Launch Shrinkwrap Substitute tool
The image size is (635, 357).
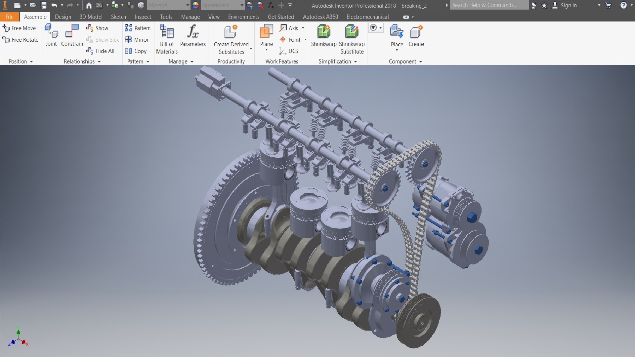pos(352,39)
